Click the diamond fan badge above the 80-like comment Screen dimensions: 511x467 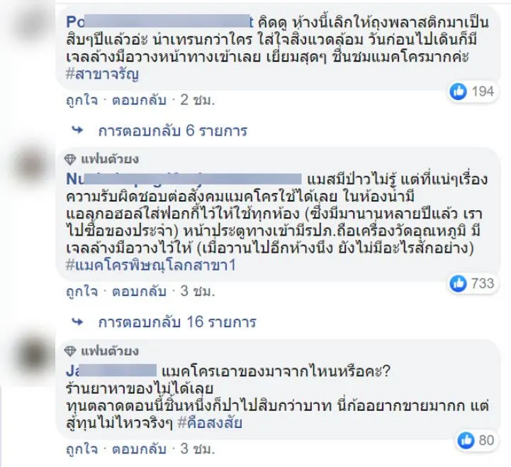pos(69,351)
